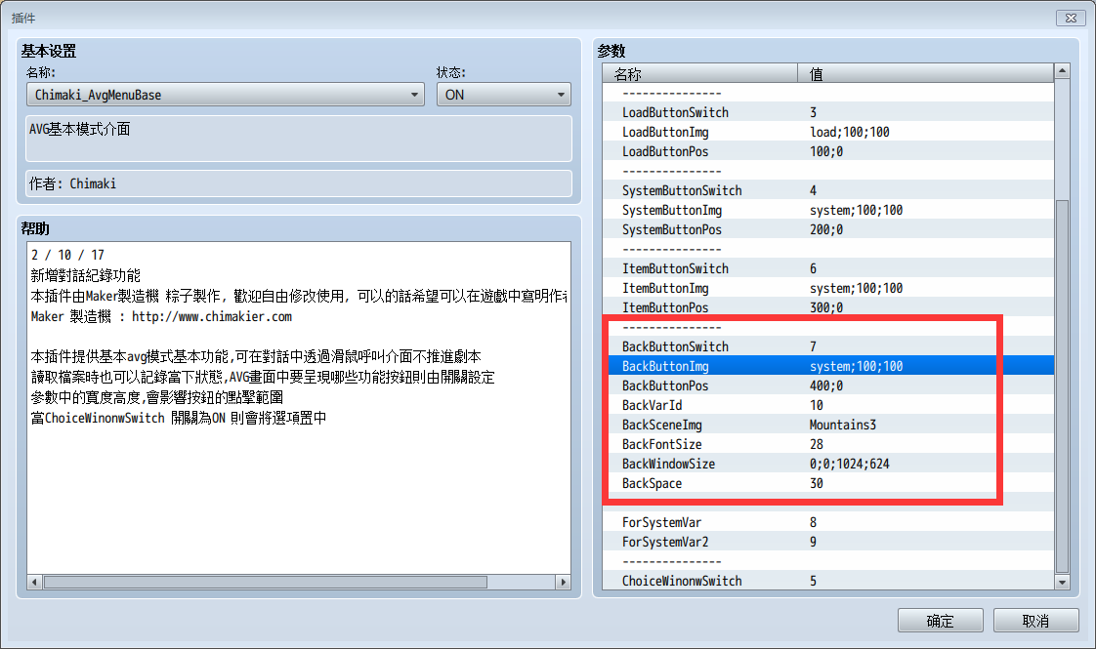Select the BackSceneImg parameter row

(828, 425)
